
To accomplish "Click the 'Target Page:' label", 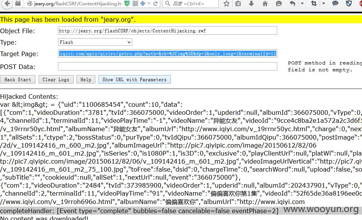I will [x=19, y=54].
